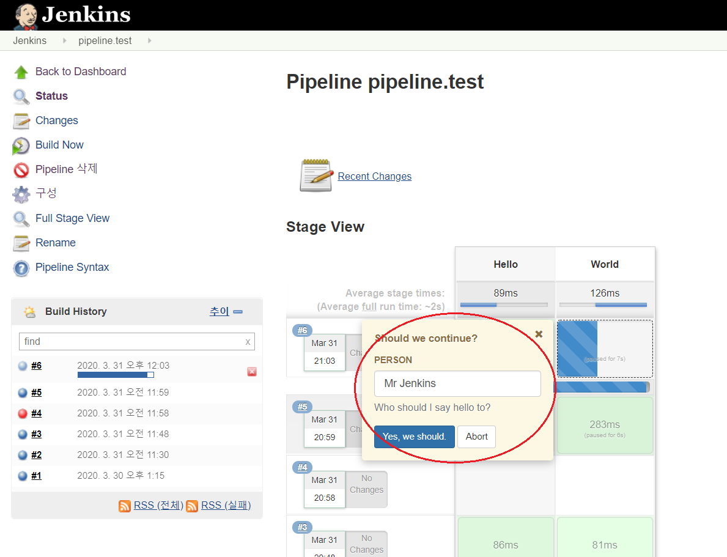Viewport: 727px width, 557px height.
Task: Click the build #6 progress bar in history
Action: 116,375
